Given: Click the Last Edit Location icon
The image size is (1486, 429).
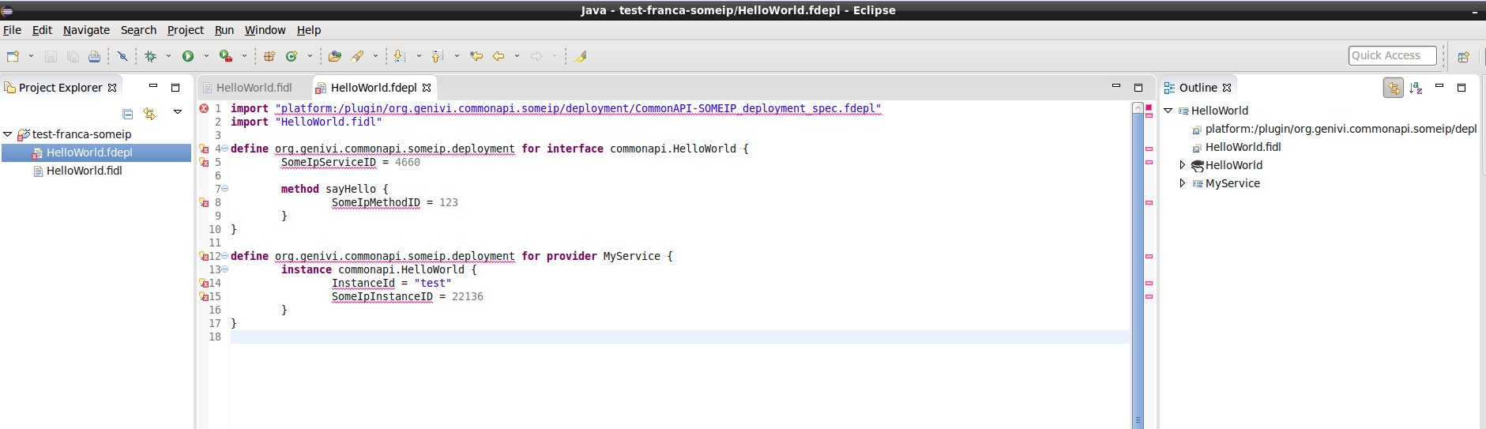Looking at the screenshot, I should coord(476,56).
